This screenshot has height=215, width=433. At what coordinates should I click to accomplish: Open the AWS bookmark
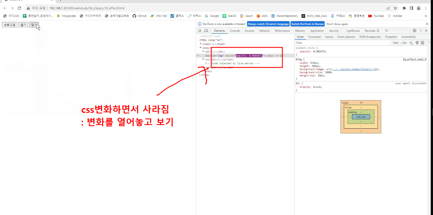tap(262, 16)
